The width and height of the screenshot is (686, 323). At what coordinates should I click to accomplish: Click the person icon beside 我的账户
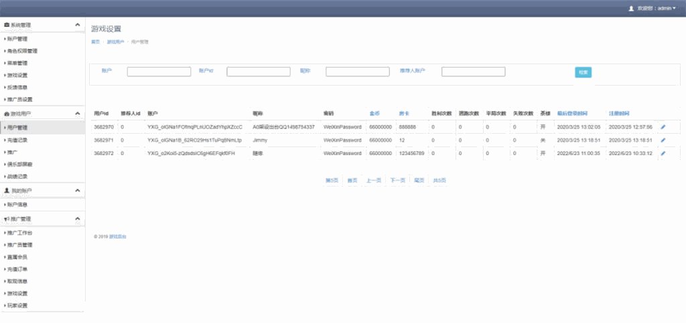7,191
